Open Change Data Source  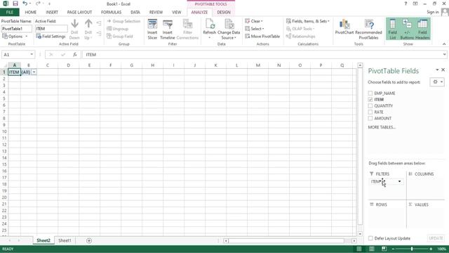229,29
